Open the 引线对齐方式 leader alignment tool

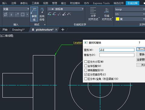coord(107,14)
